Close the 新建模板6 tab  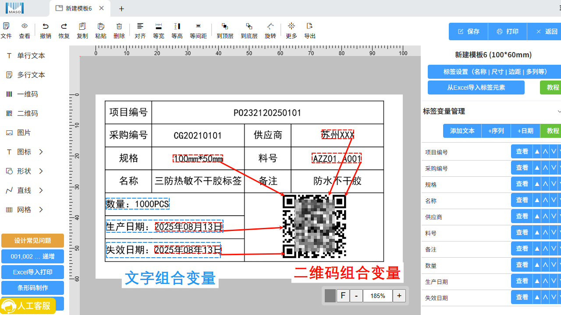[102, 8]
